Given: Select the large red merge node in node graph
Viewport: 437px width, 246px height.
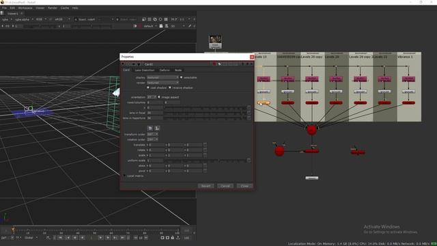Looking at the screenshot, I should (x=311, y=130).
